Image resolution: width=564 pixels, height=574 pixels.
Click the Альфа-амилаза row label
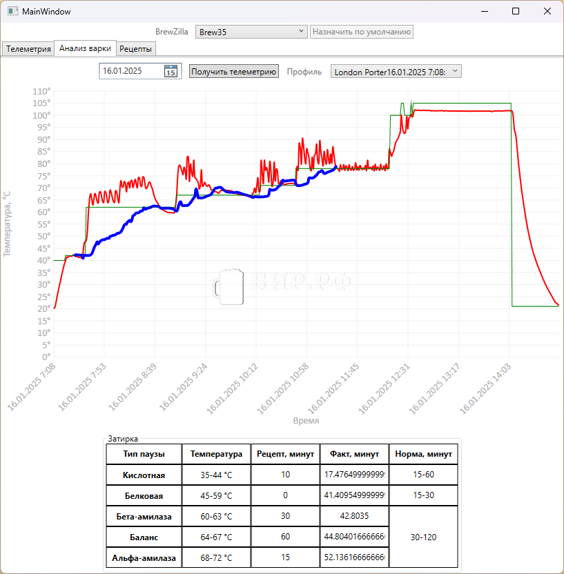[144, 557]
